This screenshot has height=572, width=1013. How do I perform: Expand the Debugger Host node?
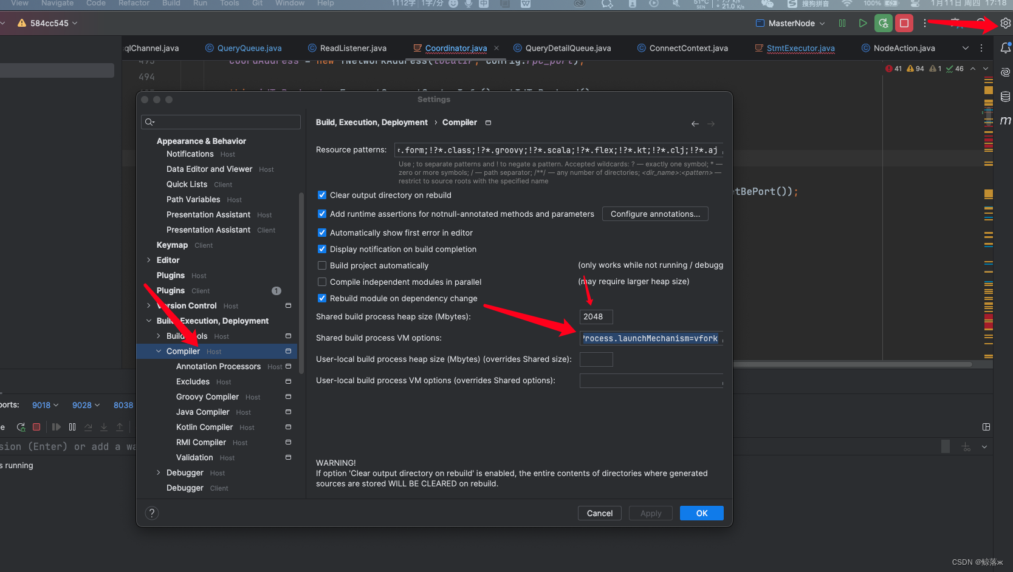159,472
